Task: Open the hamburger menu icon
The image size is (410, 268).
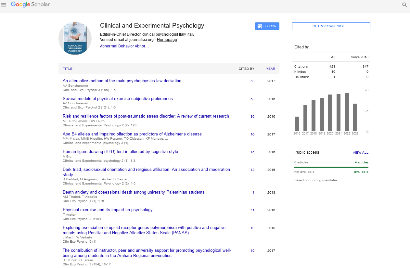Action: (x=4, y=5)
